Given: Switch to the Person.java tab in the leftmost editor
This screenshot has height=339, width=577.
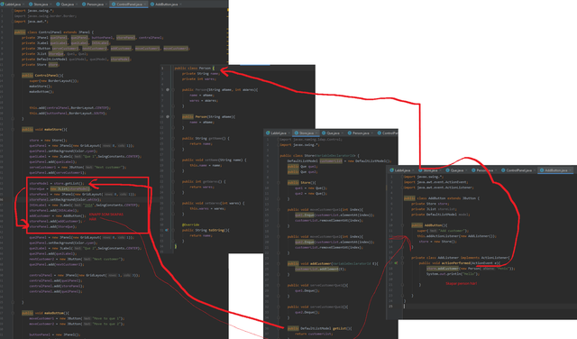Looking at the screenshot, I should 95,4.
